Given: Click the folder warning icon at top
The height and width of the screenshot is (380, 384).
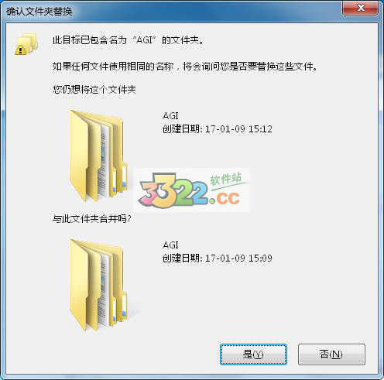Looking at the screenshot, I should (x=26, y=44).
